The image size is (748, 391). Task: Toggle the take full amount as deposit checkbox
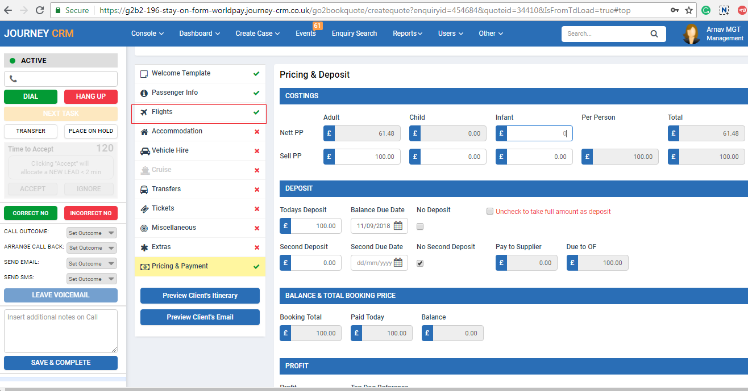(x=490, y=211)
